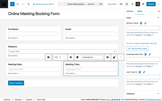Open the Crocoblock support link
This screenshot has height=101, width=162.
coord(153,100)
